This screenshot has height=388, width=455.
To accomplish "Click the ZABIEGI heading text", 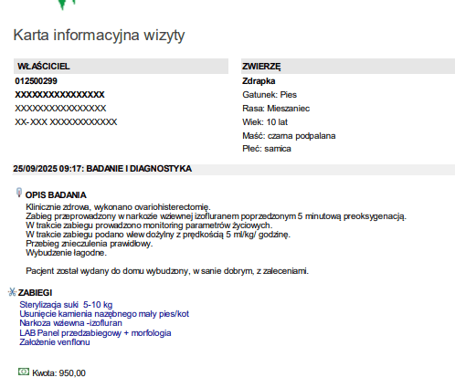I will (35, 293).
